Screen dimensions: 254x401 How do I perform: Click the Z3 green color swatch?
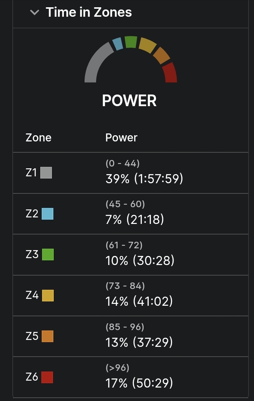(48, 254)
